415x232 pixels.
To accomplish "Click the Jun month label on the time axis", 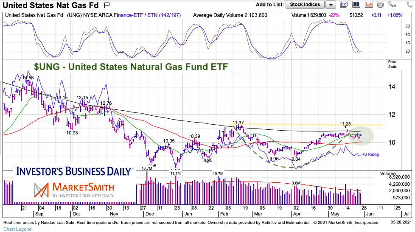I will click(x=370, y=214).
